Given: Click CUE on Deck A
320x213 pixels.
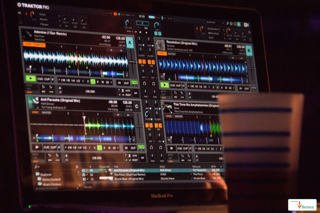Looking at the screenshot, I should click(x=40, y=79).
